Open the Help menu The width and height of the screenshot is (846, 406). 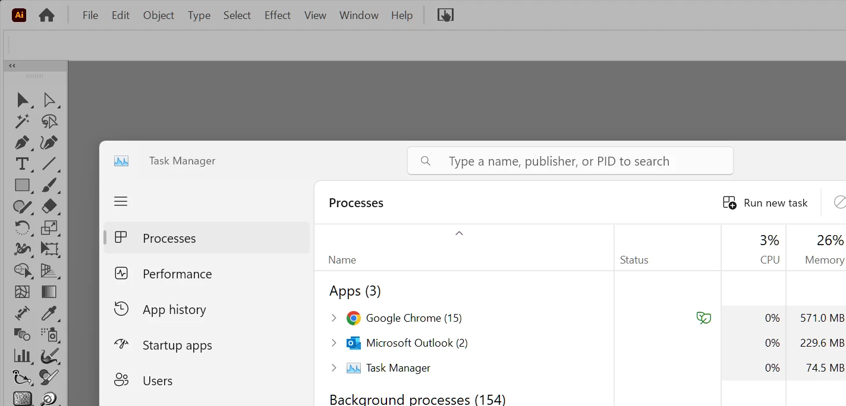click(402, 15)
